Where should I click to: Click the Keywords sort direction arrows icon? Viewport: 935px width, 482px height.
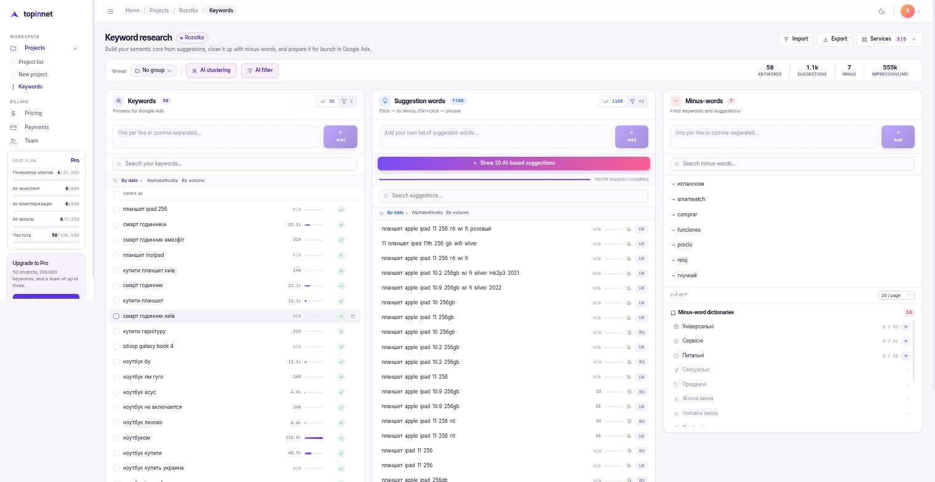(115, 181)
